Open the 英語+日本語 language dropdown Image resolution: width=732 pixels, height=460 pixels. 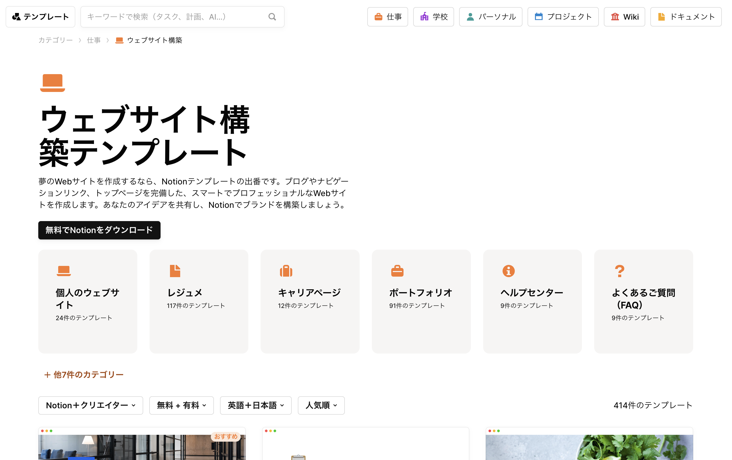256,405
